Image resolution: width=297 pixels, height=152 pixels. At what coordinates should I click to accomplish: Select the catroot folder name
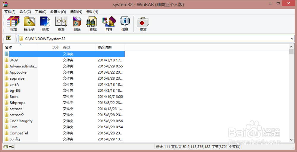click(15, 109)
